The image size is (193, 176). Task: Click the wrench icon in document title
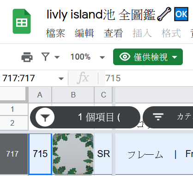click(164, 14)
